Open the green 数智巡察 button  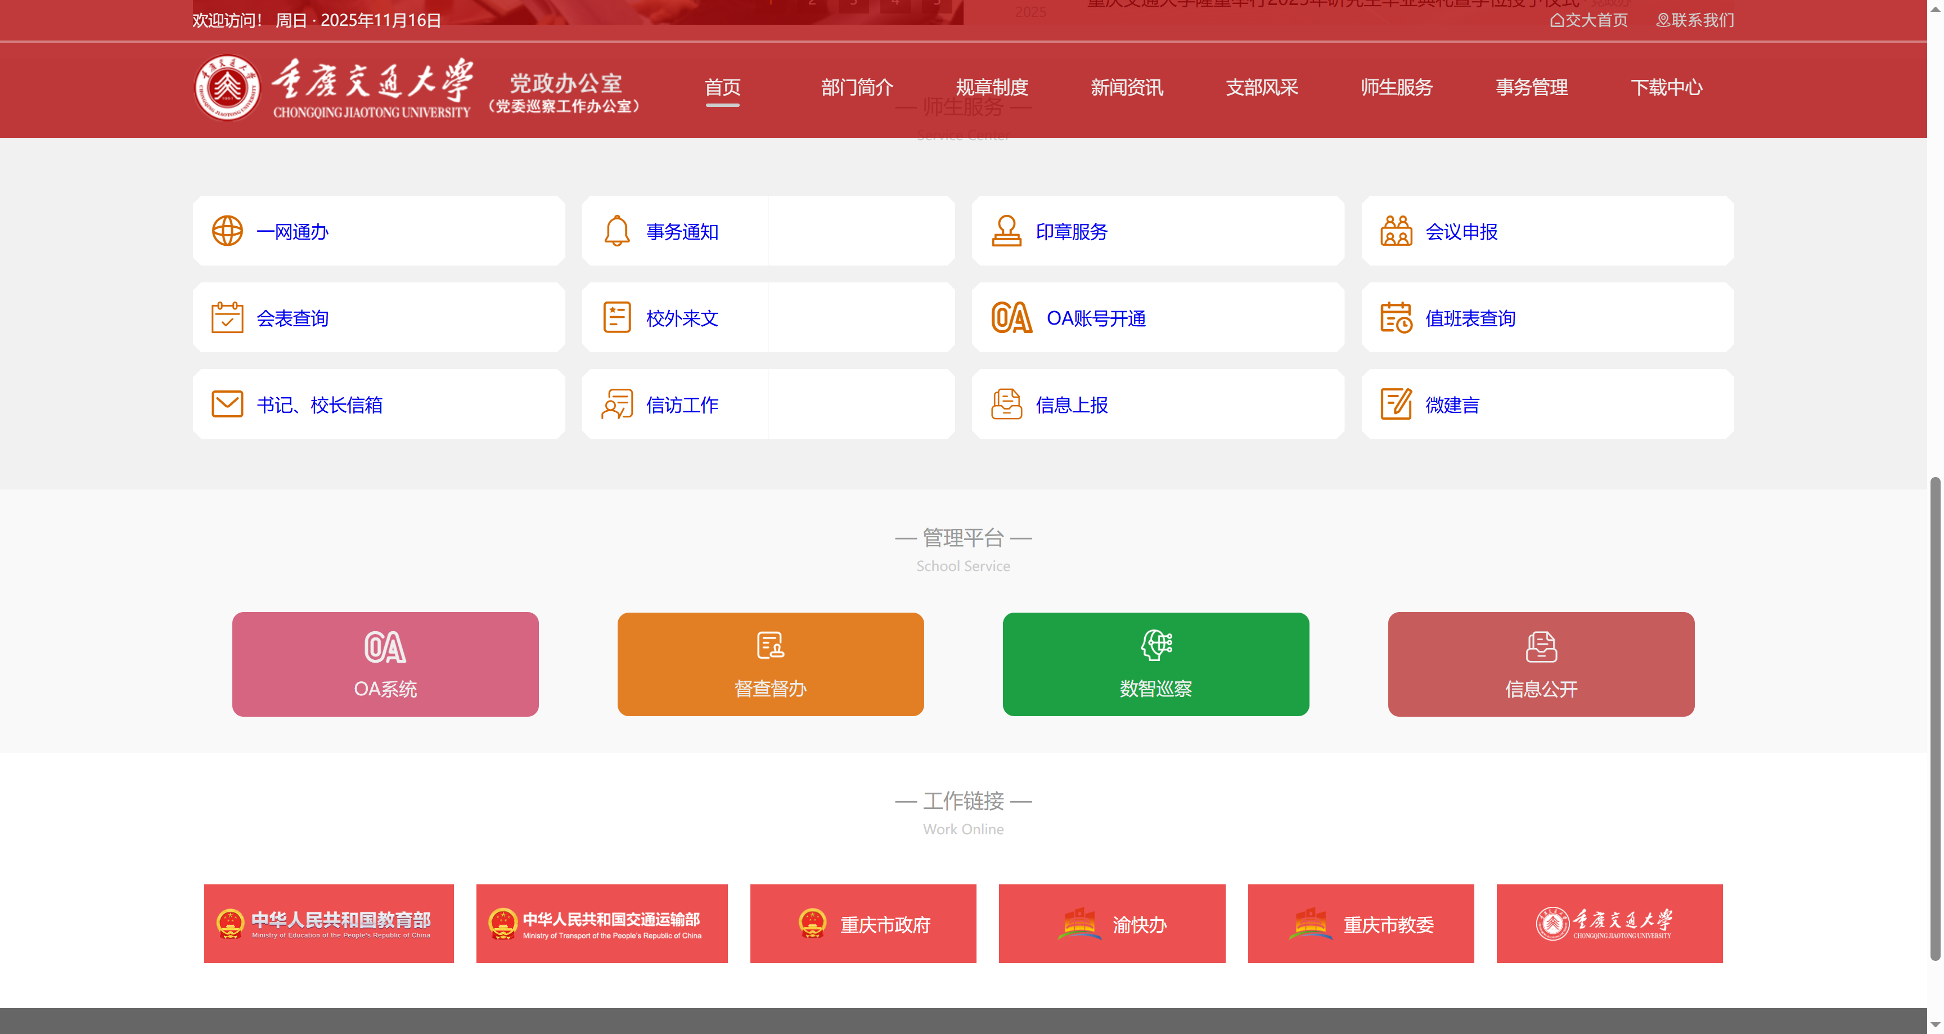[1155, 664]
